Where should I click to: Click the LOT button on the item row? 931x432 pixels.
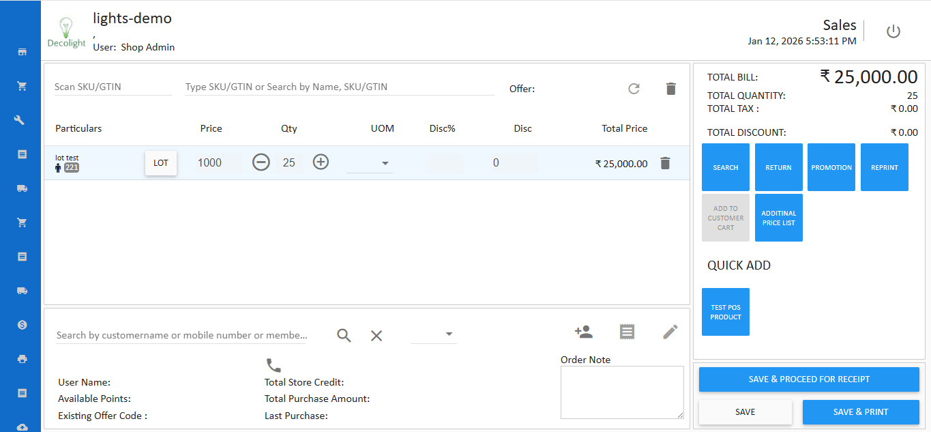(x=160, y=162)
